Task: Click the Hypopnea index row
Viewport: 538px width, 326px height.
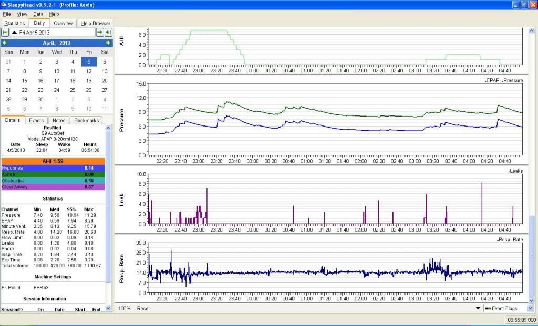Action: pos(53,168)
